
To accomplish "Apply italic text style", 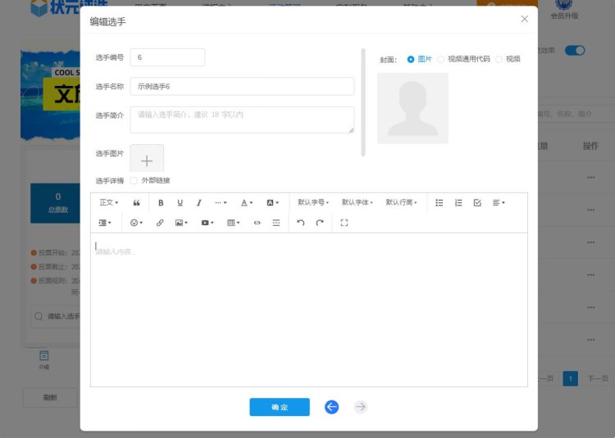I will (198, 202).
